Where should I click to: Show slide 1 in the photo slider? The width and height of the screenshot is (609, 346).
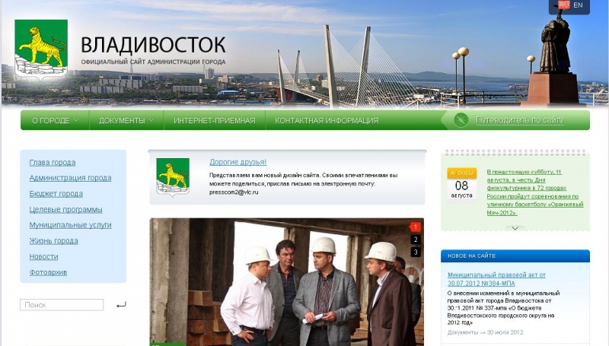pos(416,227)
